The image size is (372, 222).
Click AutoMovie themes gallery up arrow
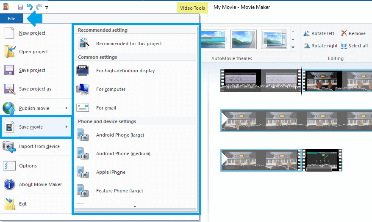[x=293, y=31]
